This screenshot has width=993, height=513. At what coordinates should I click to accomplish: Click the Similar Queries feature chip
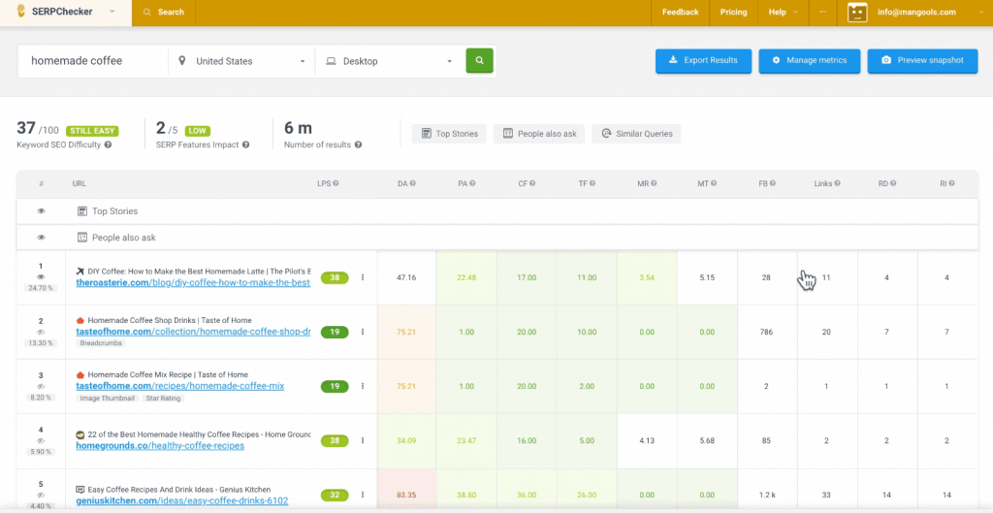(636, 134)
